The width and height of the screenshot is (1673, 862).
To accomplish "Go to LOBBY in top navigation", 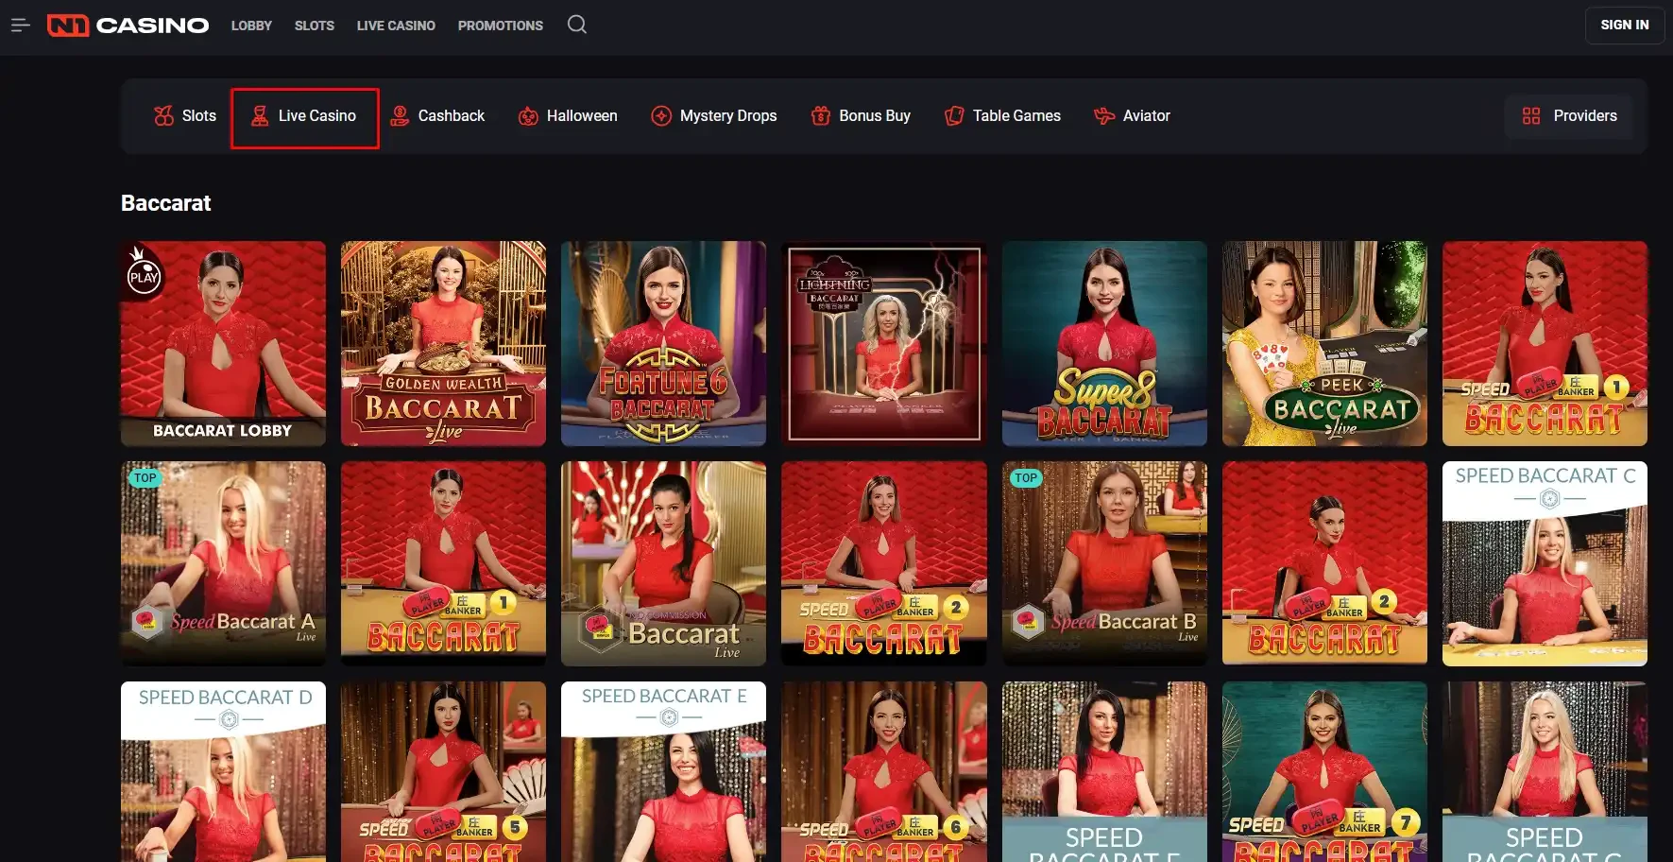I will [x=251, y=26].
